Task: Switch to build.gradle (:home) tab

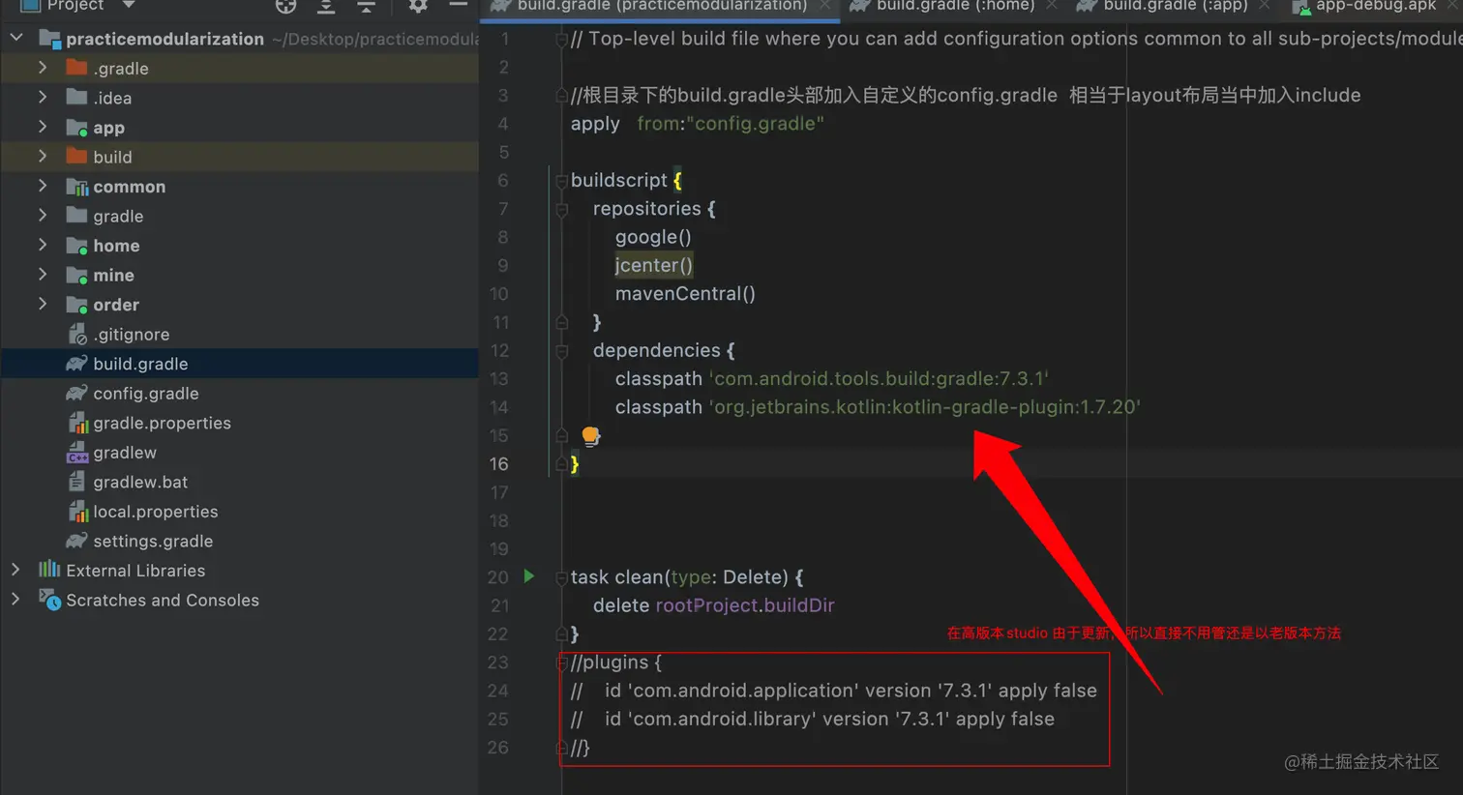Action: click(955, 6)
